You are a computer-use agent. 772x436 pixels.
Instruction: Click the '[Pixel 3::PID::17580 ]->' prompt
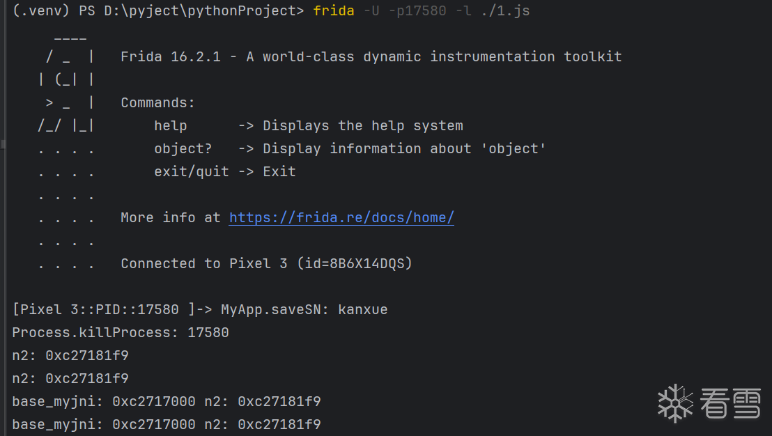107,310
